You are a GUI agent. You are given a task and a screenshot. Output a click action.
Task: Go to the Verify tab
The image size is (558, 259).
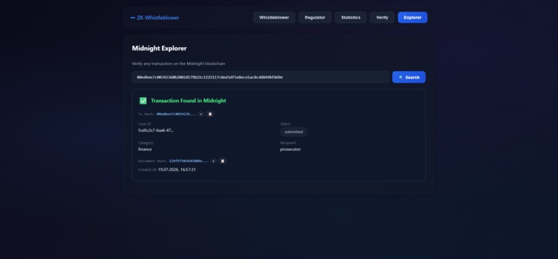click(382, 17)
